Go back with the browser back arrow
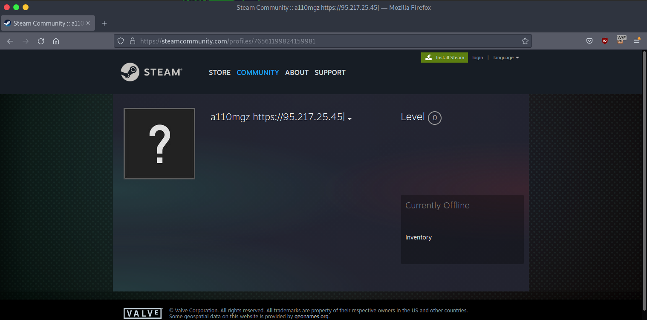The width and height of the screenshot is (647, 320). (x=10, y=41)
